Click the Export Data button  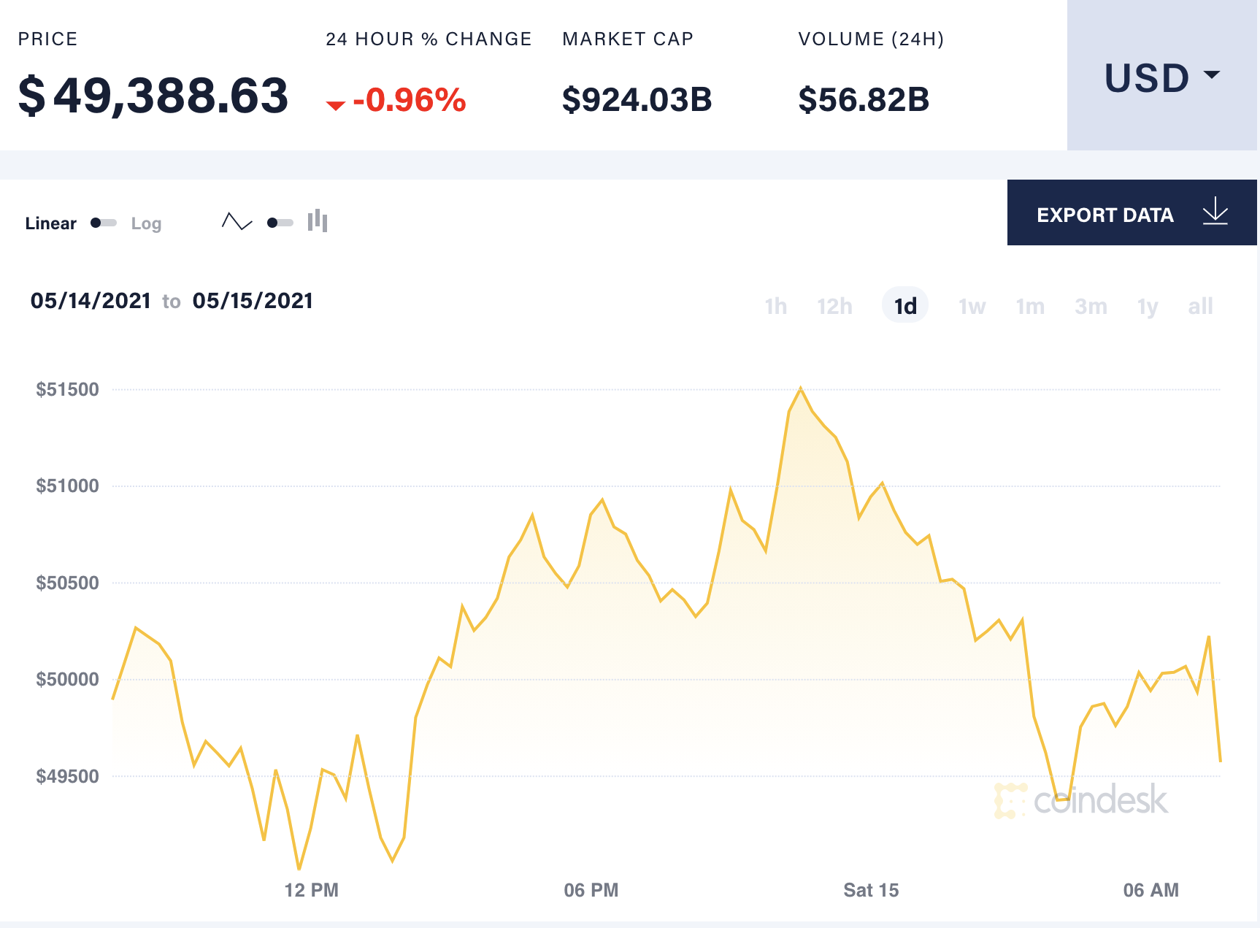click(1105, 214)
